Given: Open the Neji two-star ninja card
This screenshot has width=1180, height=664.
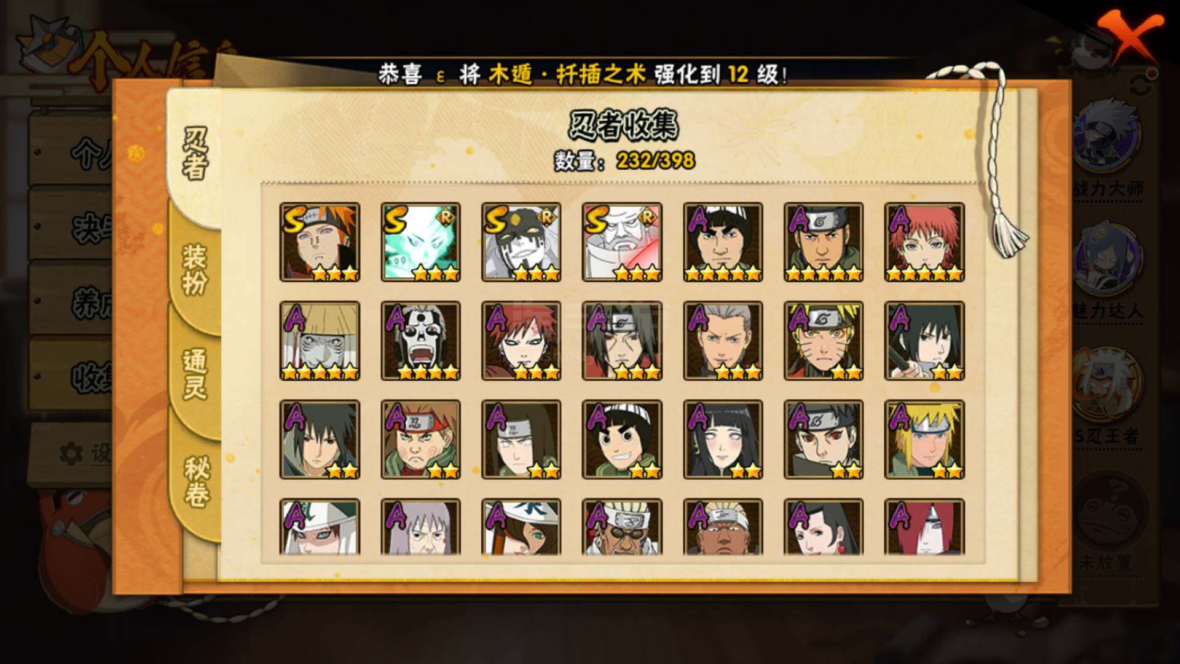Looking at the screenshot, I should [x=521, y=440].
